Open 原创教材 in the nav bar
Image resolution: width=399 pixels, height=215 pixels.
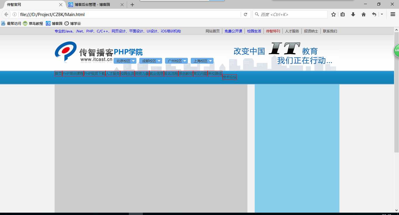(186, 74)
